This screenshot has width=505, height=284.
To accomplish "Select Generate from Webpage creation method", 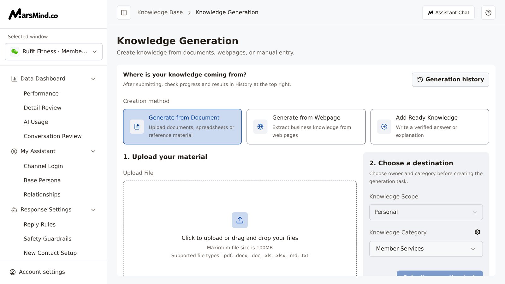I will coord(306,127).
